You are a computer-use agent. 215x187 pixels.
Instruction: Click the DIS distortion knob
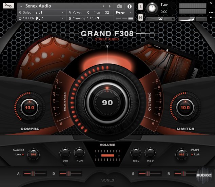coord(65,153)
